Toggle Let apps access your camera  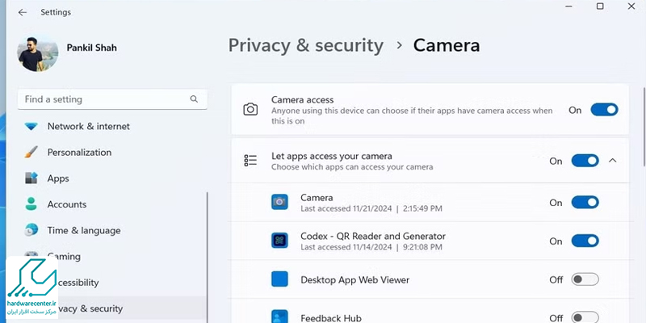click(x=585, y=161)
